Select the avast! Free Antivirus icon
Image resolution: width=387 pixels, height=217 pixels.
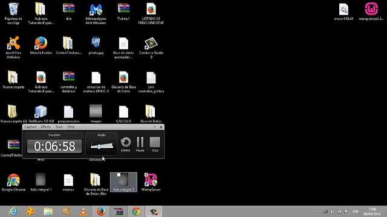pos(13,48)
